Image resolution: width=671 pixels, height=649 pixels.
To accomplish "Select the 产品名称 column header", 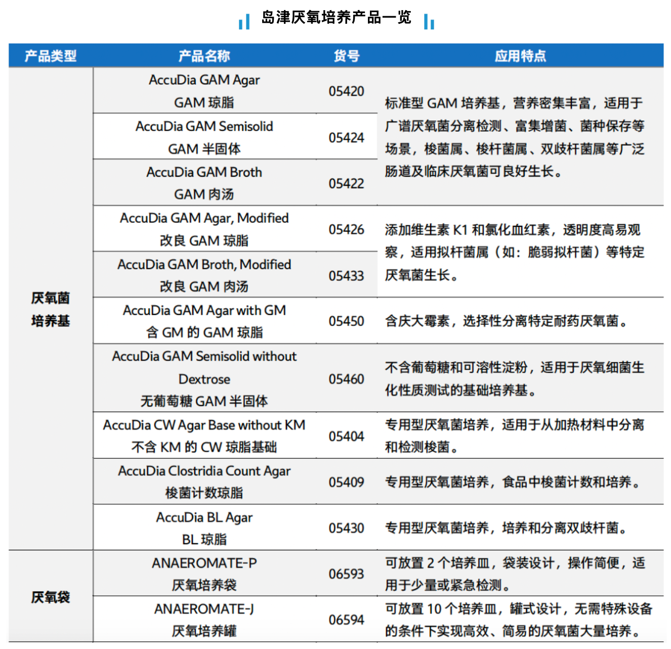I will 204,56.
